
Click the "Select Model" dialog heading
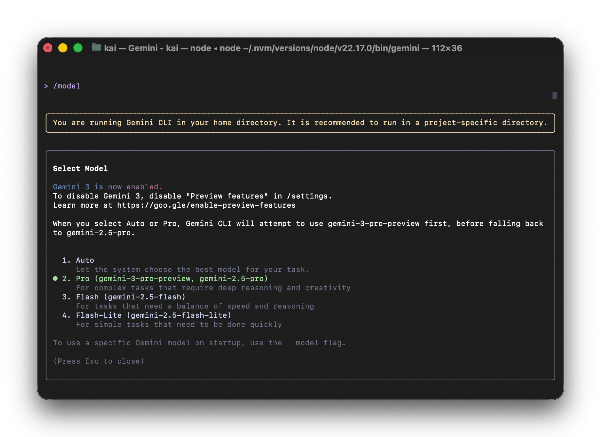pyautogui.click(x=80, y=168)
